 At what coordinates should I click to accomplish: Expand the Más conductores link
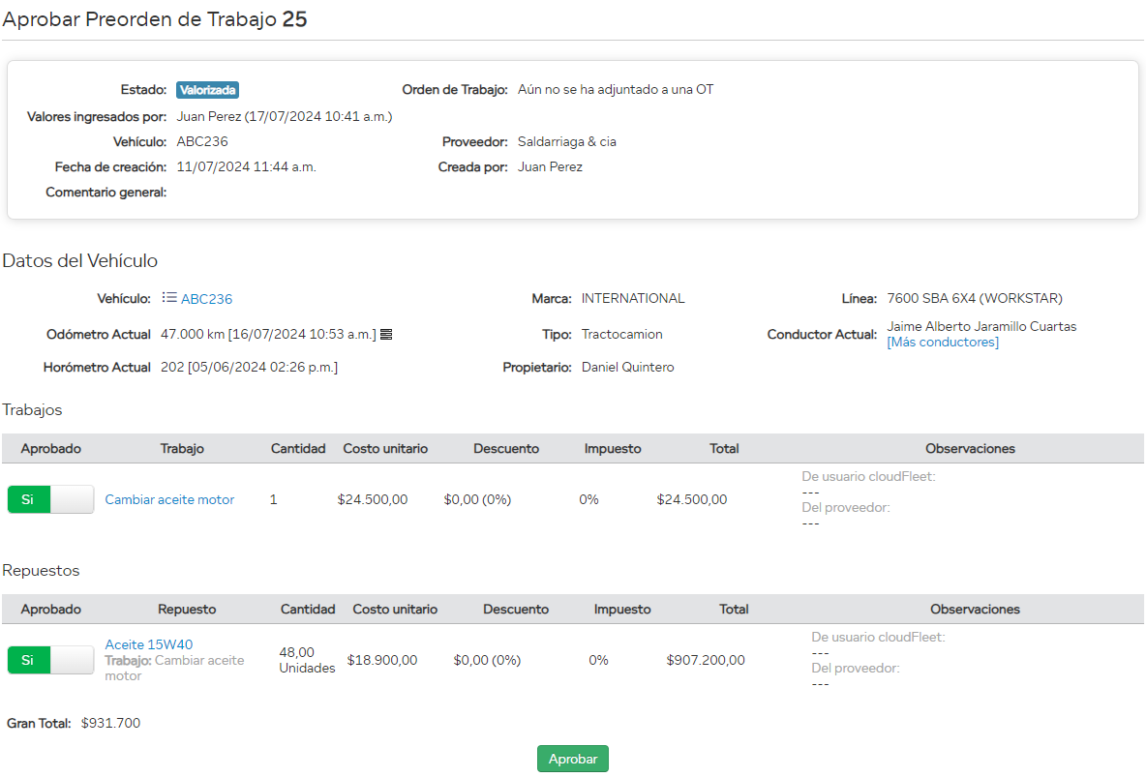pos(943,342)
